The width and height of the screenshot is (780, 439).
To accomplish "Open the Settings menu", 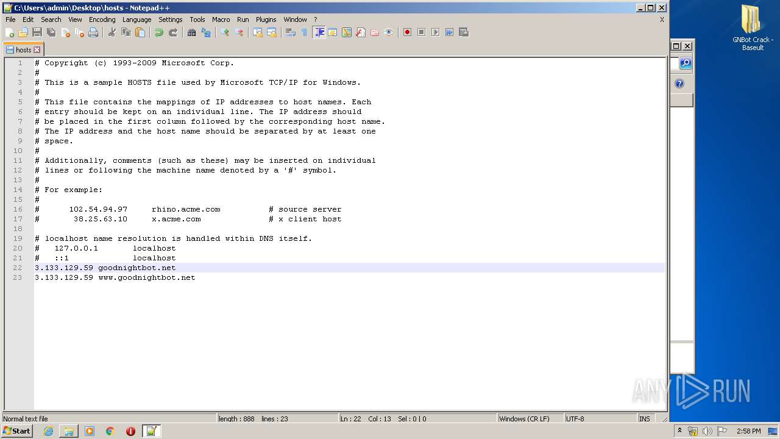I will pyautogui.click(x=171, y=20).
